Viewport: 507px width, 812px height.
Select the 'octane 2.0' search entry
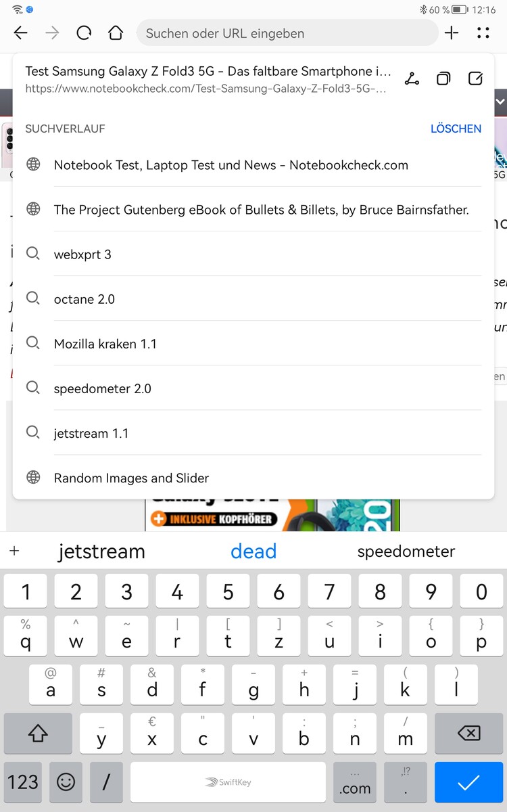254,299
